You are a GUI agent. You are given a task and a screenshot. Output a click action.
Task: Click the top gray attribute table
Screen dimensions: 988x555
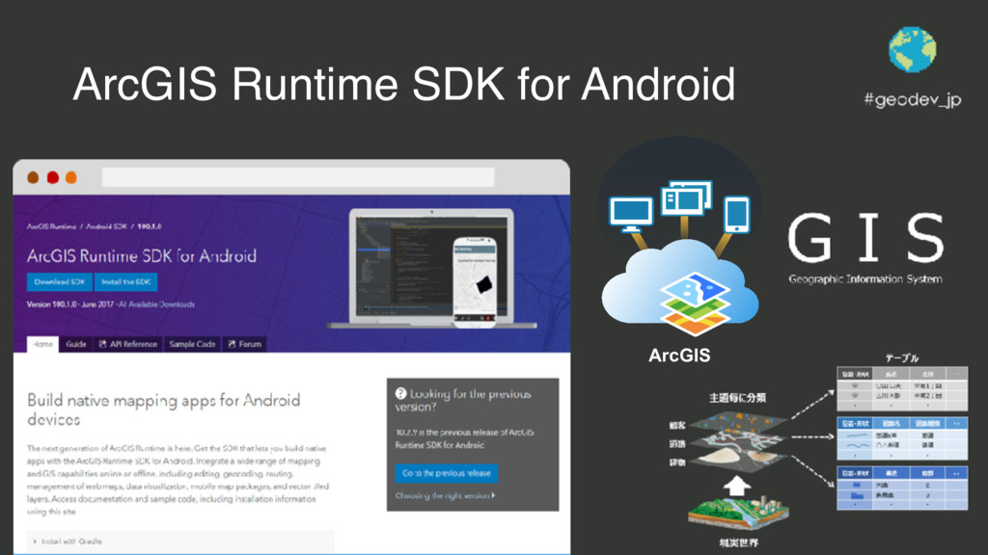pos(902,388)
